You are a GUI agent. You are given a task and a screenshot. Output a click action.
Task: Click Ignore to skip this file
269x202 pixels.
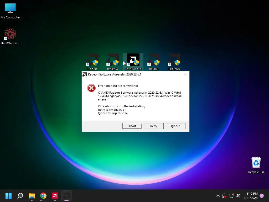tap(175, 126)
